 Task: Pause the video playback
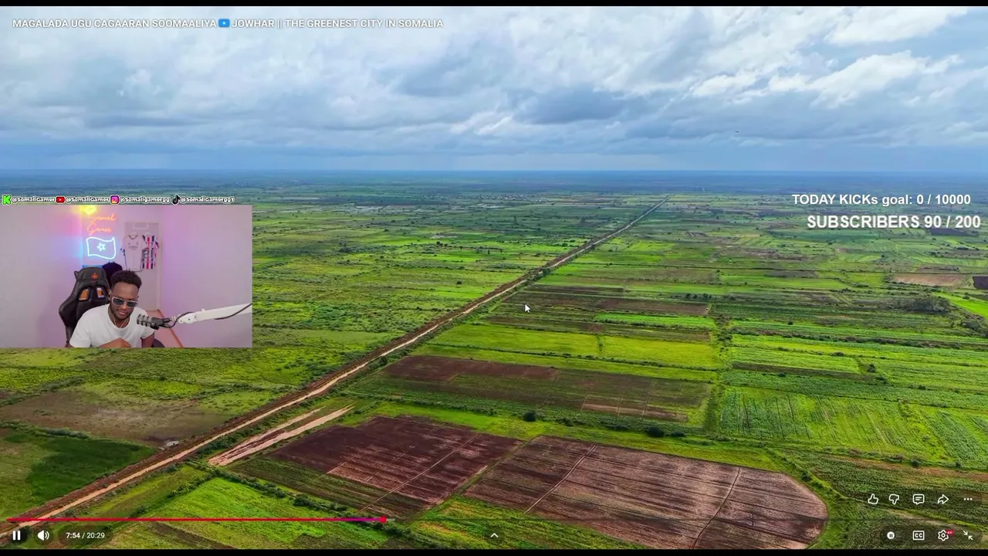coord(16,535)
